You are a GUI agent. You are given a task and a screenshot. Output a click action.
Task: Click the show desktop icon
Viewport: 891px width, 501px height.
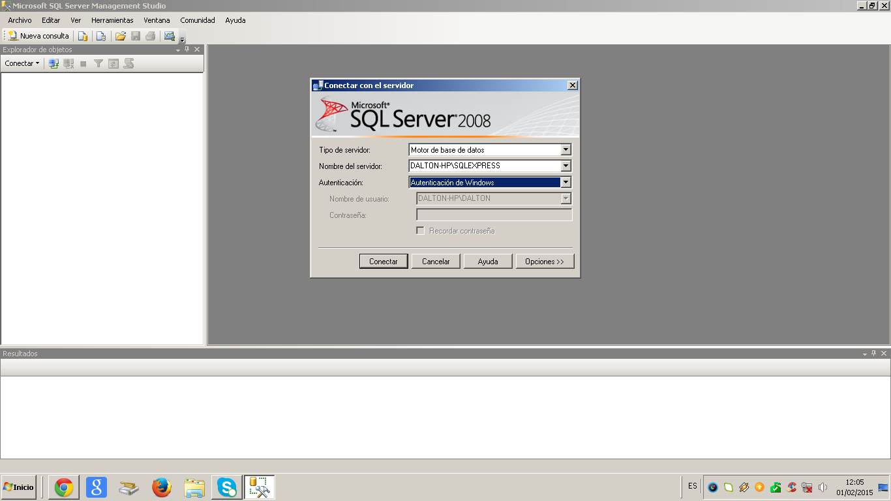(x=883, y=487)
